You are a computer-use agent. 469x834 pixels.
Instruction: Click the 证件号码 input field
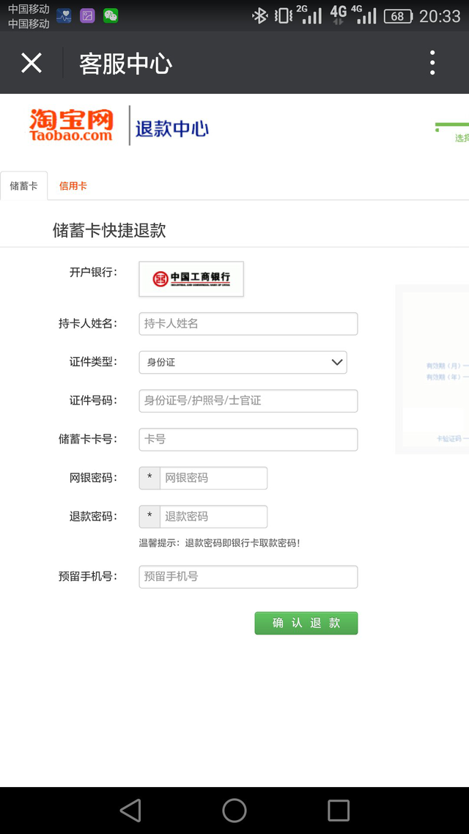248,401
